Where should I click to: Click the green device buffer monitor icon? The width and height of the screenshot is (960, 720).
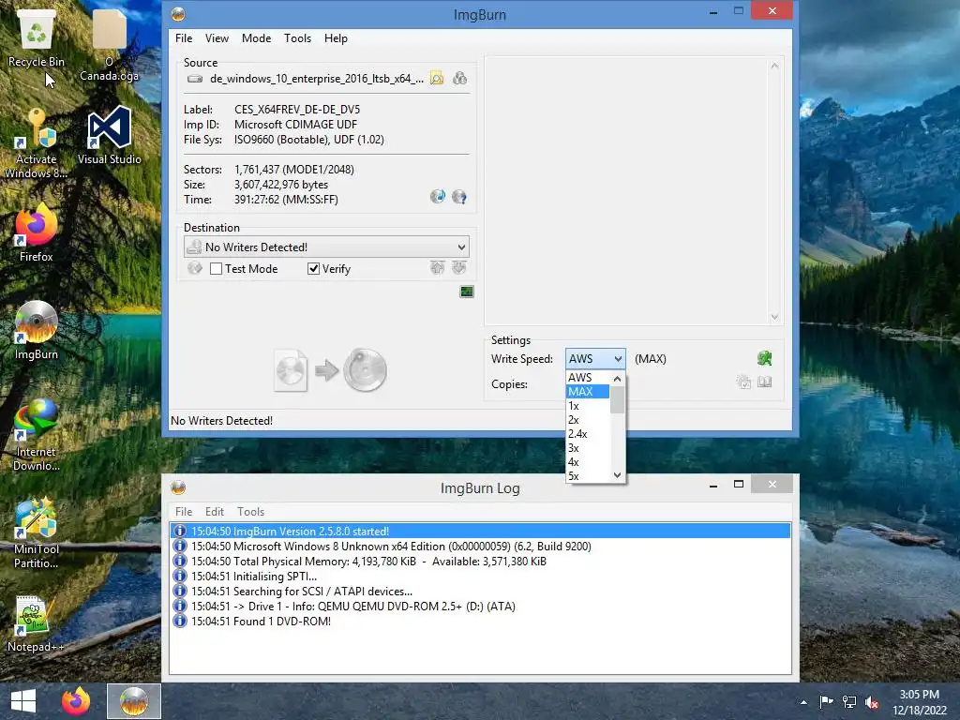[467, 292]
